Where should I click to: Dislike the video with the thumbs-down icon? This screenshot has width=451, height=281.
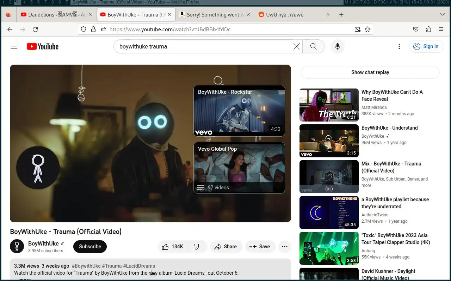tap(197, 247)
